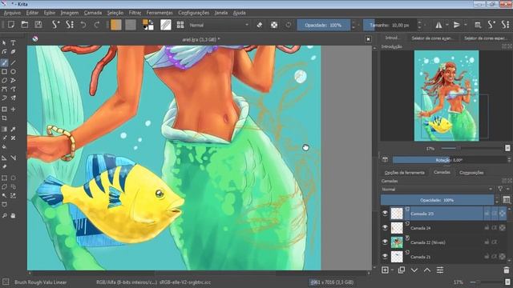Open file folder icon in toolbar
513x288 pixels.
[x=25, y=25]
